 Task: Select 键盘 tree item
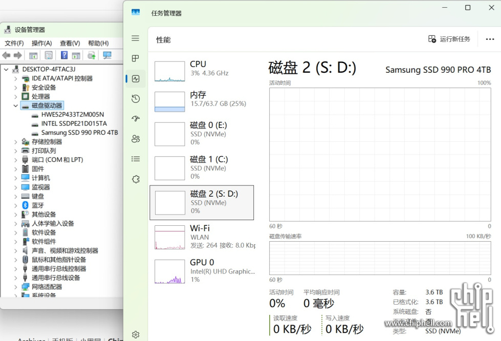click(x=38, y=196)
